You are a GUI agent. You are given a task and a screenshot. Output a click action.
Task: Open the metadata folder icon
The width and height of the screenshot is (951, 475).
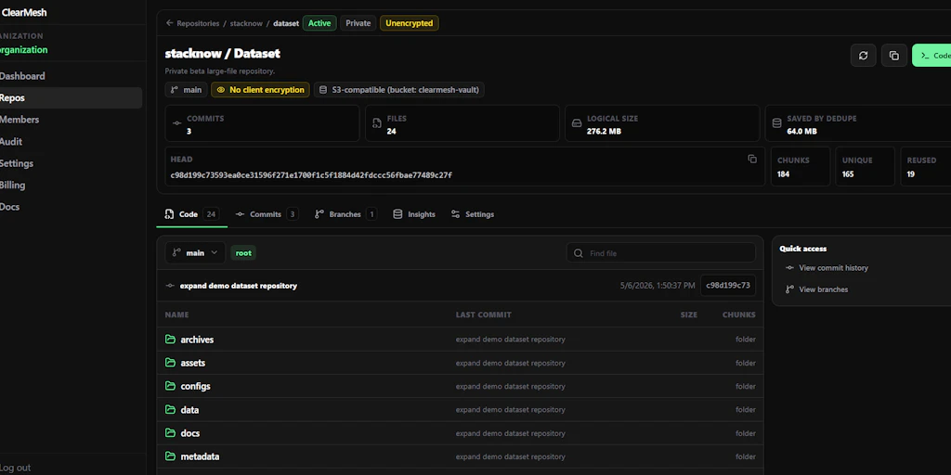click(x=171, y=456)
